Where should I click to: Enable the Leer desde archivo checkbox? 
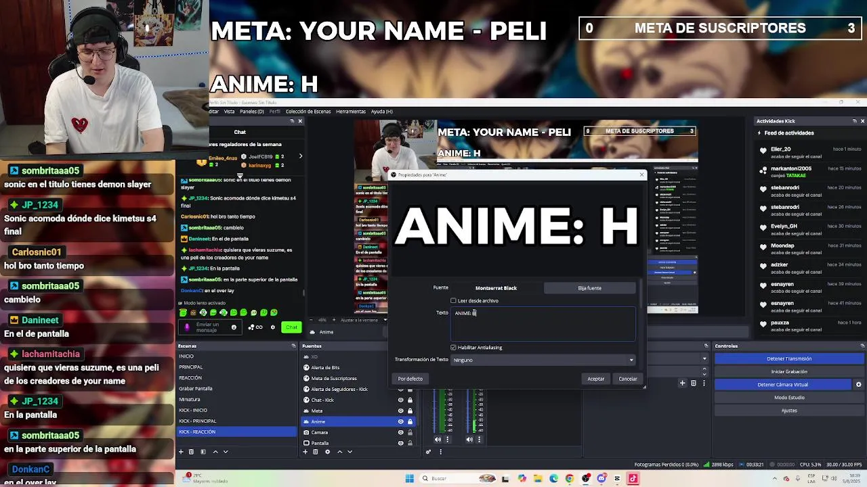(x=453, y=300)
